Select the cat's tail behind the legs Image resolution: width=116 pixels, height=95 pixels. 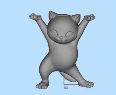[70, 77]
